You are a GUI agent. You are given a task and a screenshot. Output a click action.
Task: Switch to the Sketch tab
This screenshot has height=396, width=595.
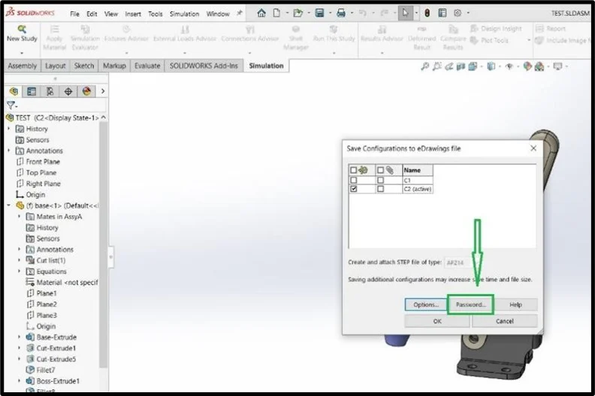pyautogui.click(x=84, y=66)
